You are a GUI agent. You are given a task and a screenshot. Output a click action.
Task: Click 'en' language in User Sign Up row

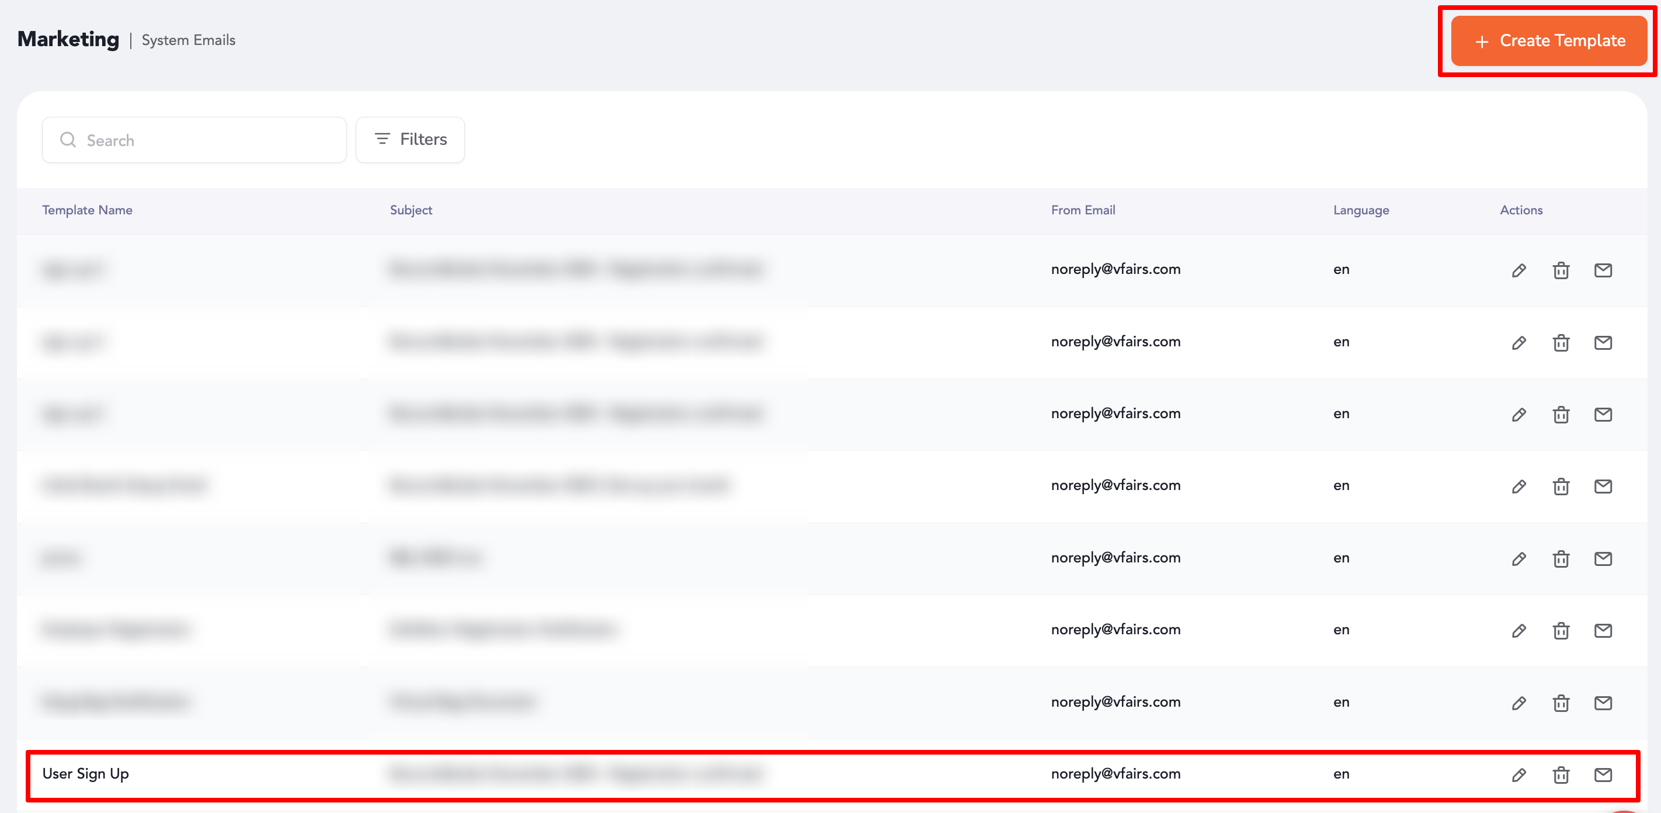[1341, 774]
